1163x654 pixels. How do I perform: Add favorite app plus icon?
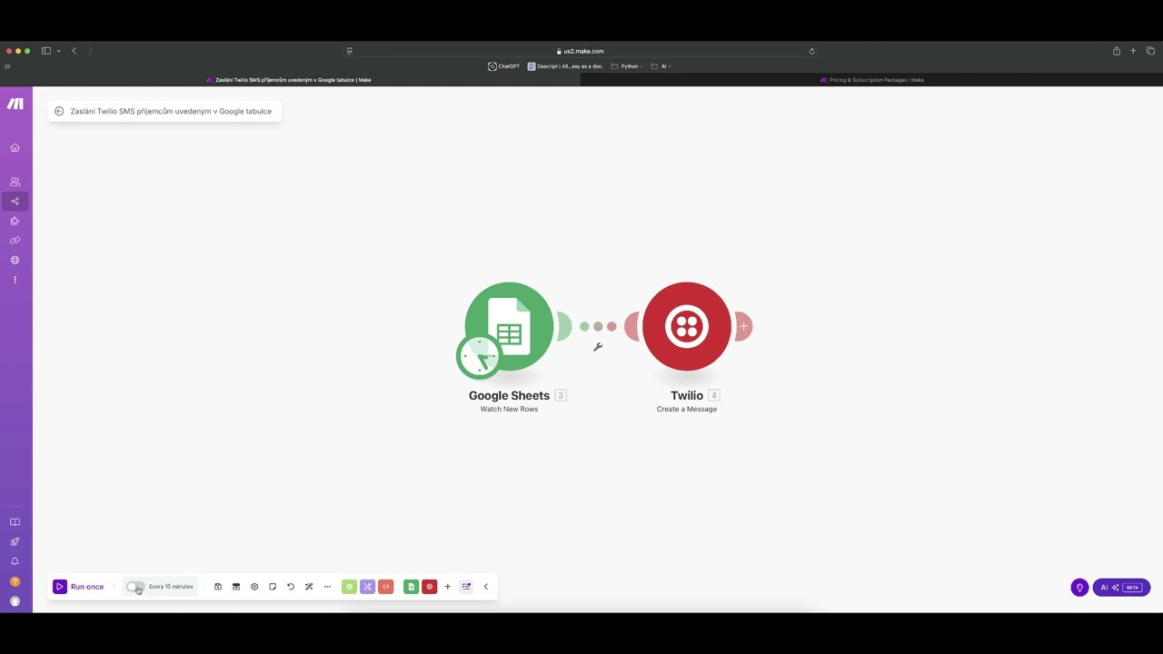click(447, 587)
